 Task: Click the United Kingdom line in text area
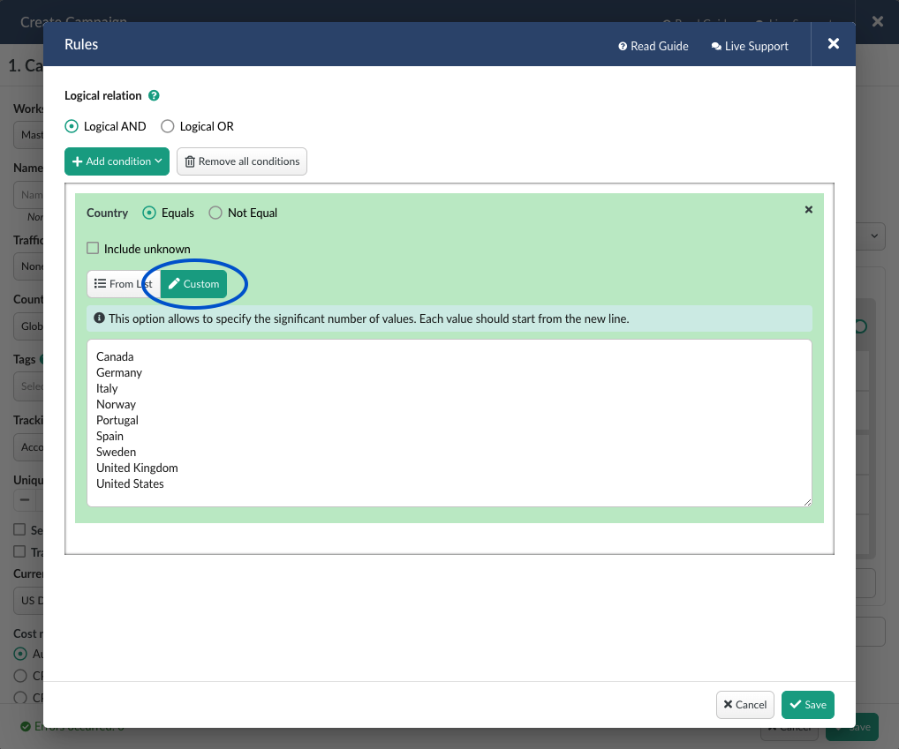[137, 468]
